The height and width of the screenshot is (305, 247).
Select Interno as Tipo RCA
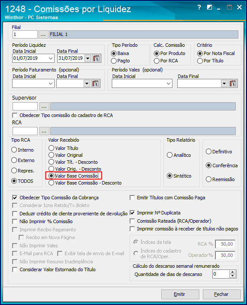pyautogui.click(x=23, y=150)
